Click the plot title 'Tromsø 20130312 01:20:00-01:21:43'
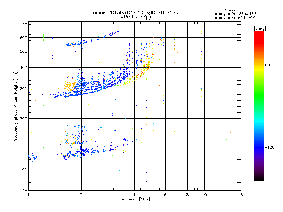 click(x=134, y=12)
